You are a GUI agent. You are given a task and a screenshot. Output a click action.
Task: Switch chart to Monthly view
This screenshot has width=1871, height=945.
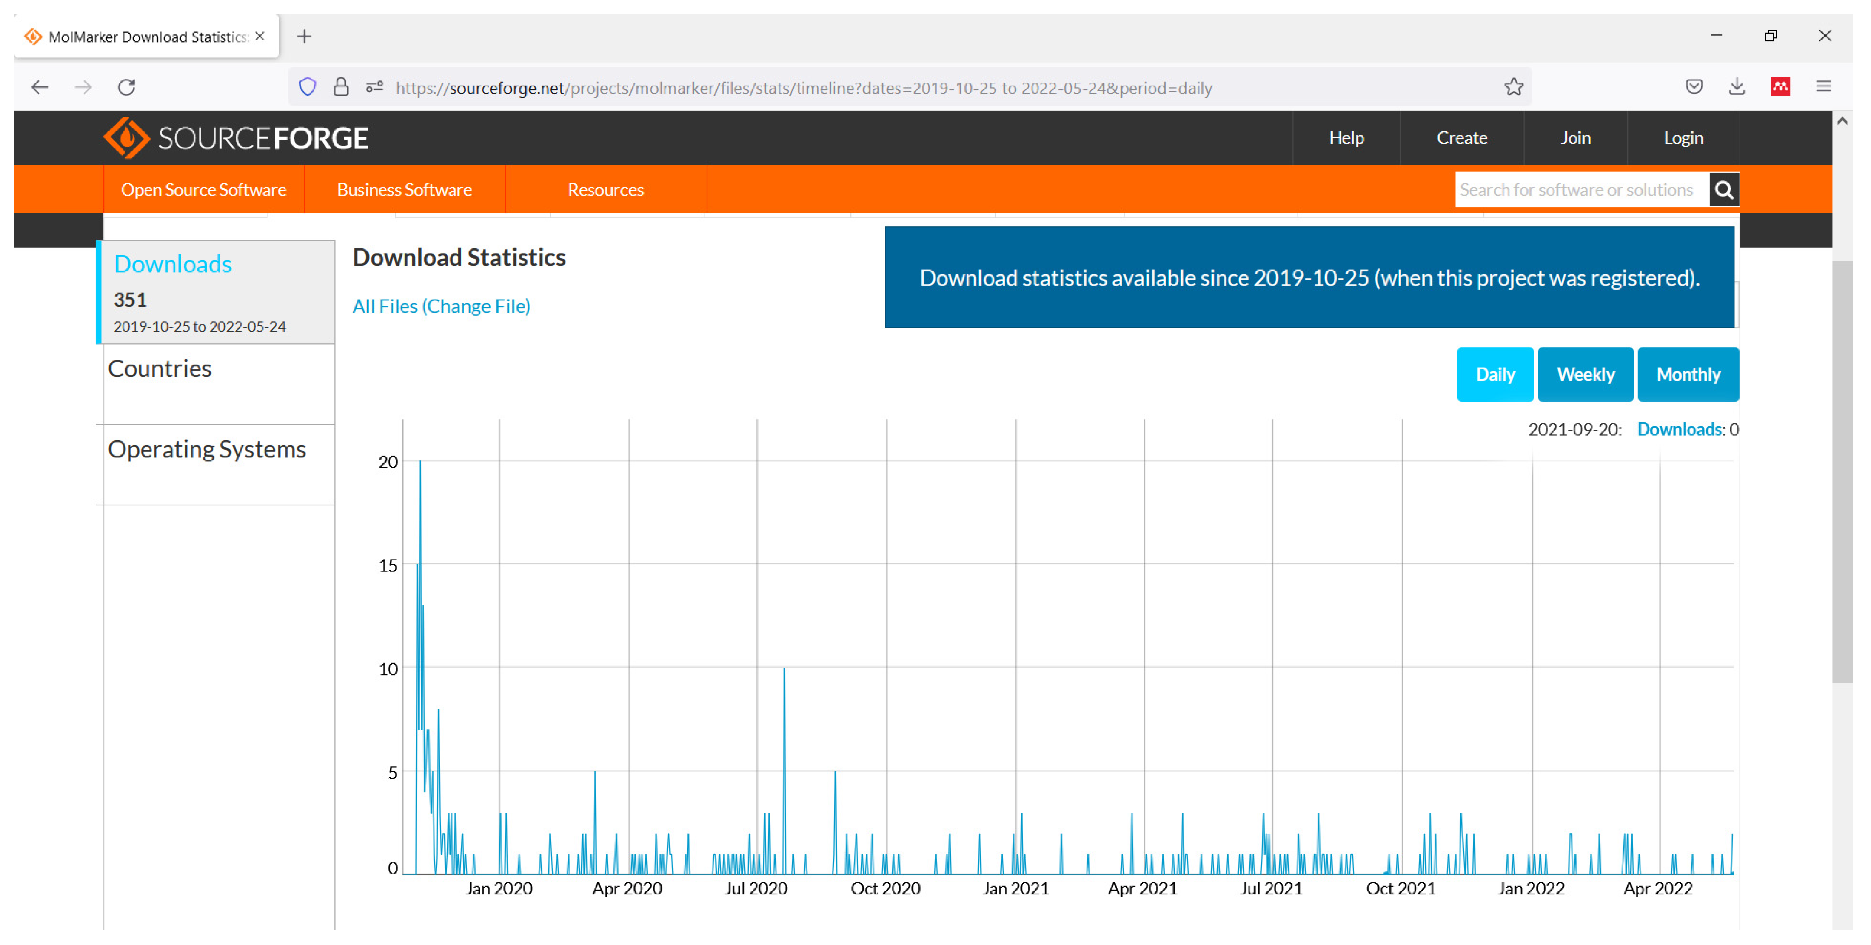pyautogui.click(x=1687, y=375)
